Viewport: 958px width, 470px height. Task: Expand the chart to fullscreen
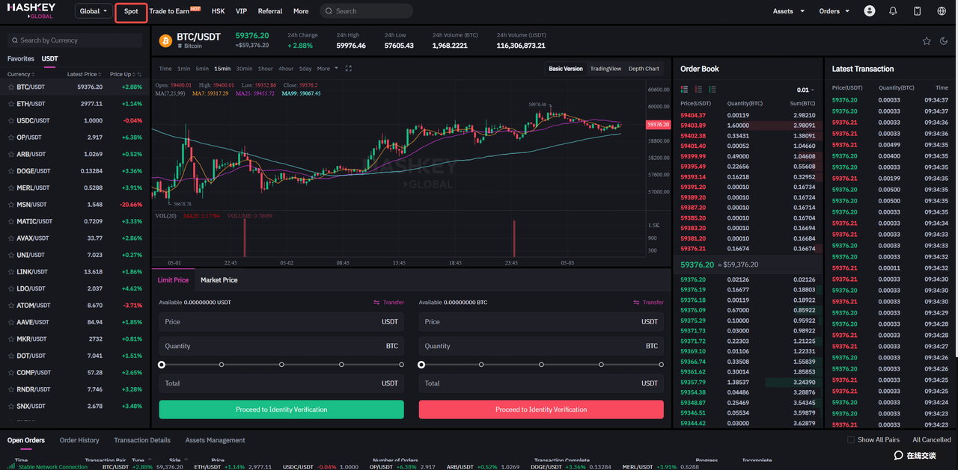348,69
